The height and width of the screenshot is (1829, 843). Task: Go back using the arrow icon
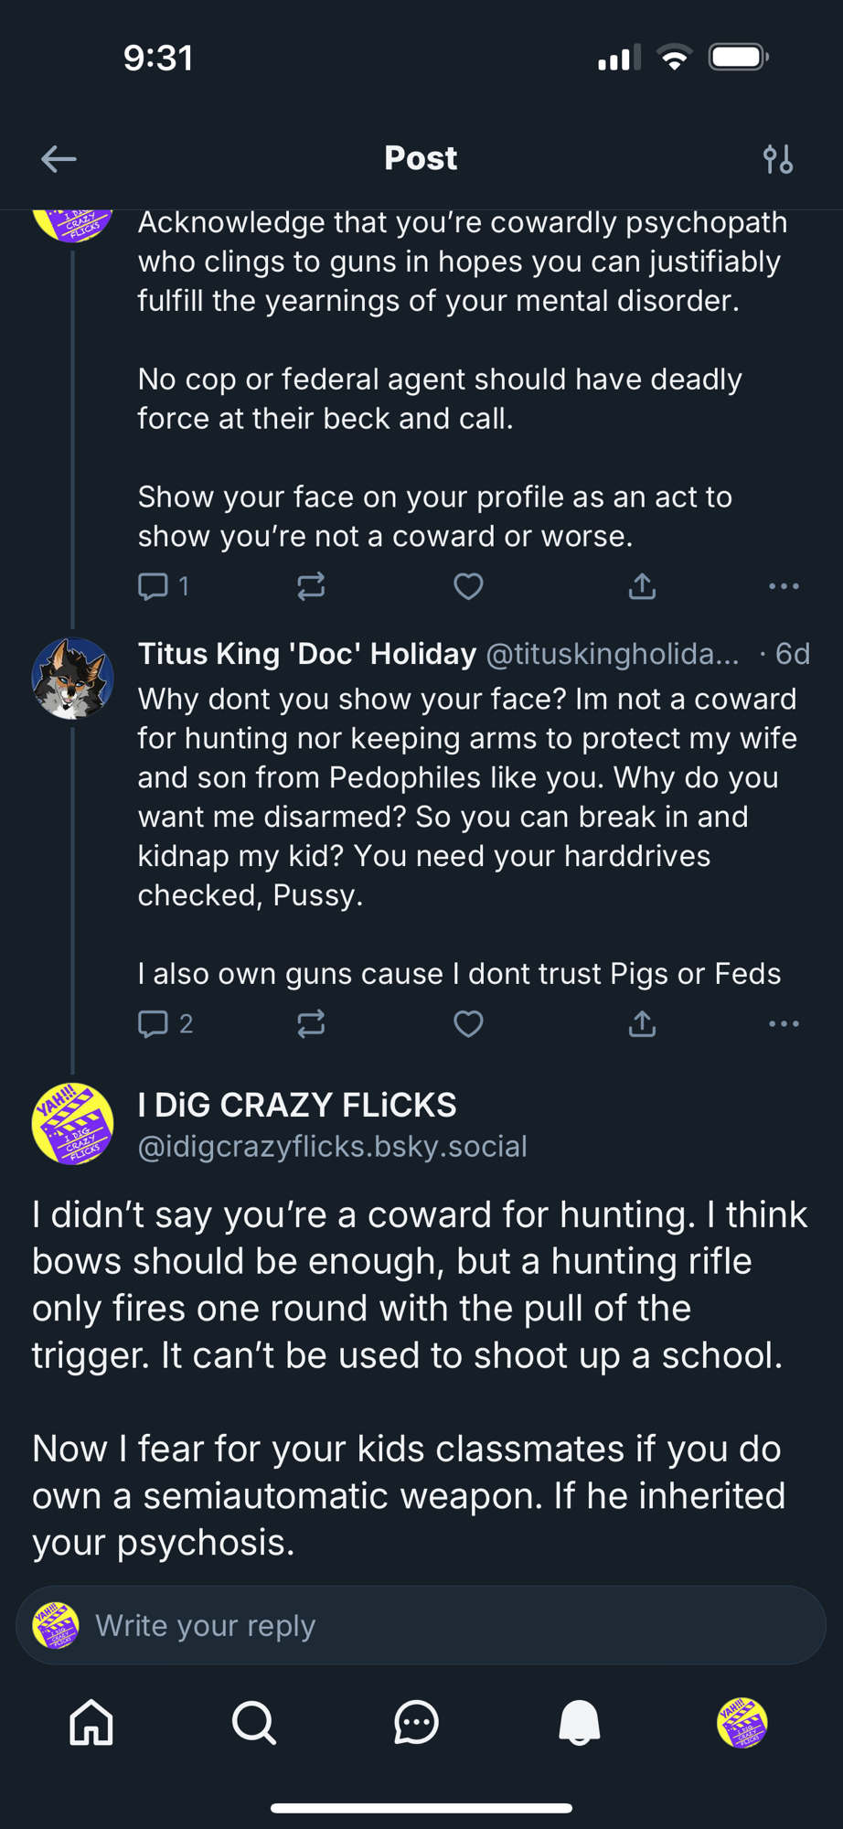tap(59, 159)
